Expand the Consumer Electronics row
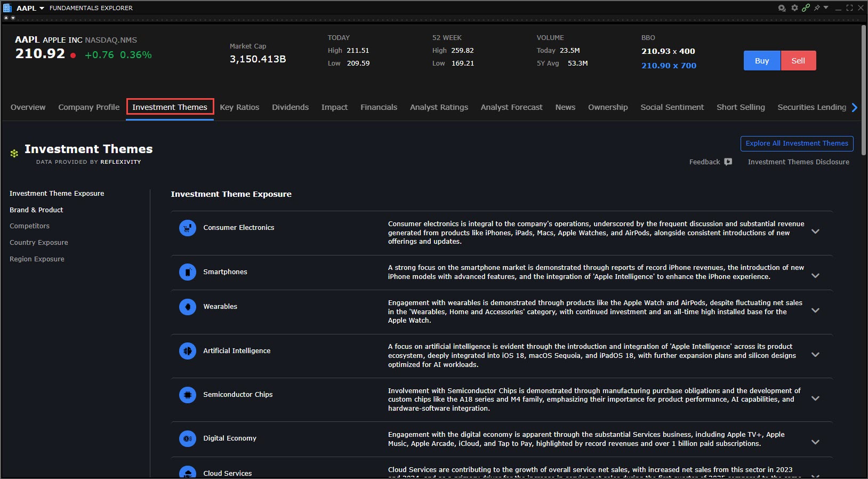 coord(815,231)
